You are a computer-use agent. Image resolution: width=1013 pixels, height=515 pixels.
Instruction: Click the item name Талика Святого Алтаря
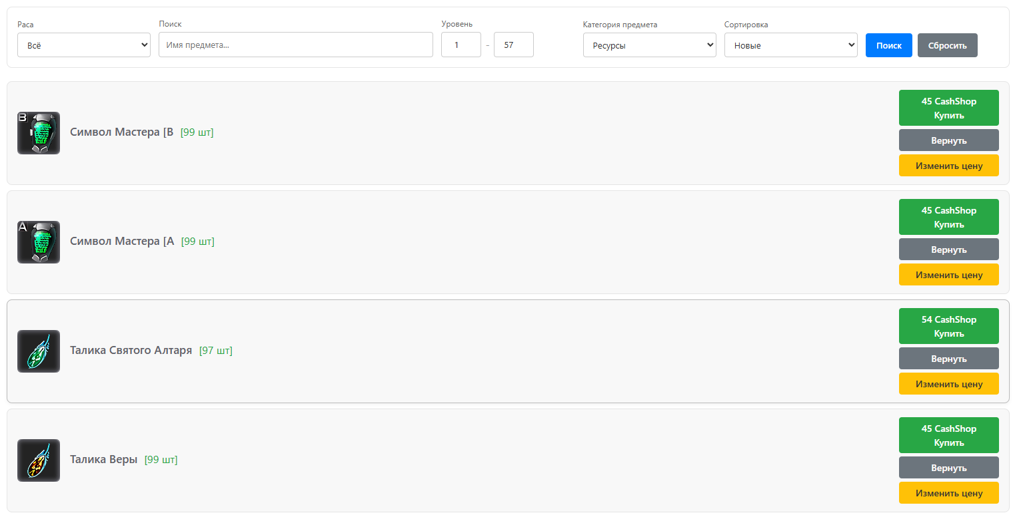click(131, 350)
